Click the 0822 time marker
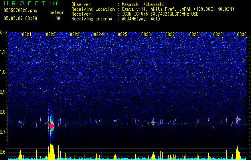 pyautogui.click(x=51, y=34)
